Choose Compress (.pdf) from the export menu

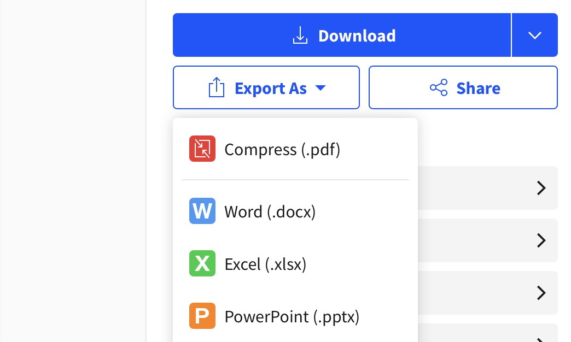click(282, 149)
